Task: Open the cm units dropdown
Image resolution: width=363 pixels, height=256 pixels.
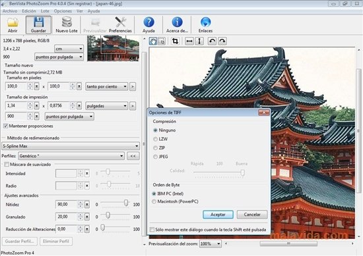Action: (x=69, y=49)
